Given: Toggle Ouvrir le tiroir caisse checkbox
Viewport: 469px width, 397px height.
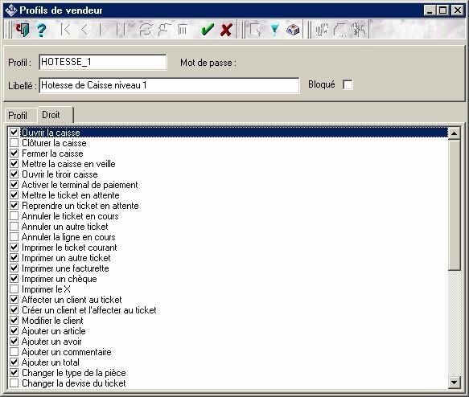Looking at the screenshot, I should click(14, 174).
